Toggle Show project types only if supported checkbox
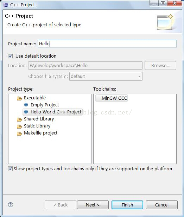The height and width of the screenshot is (217, 184). (x=10, y=169)
